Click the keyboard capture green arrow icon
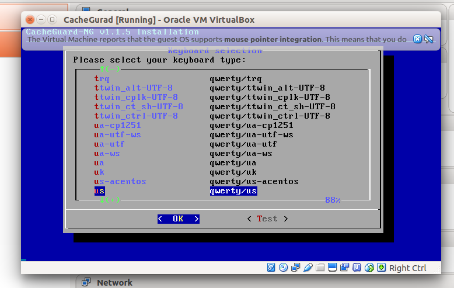This screenshot has height=288, width=454. tap(381, 268)
